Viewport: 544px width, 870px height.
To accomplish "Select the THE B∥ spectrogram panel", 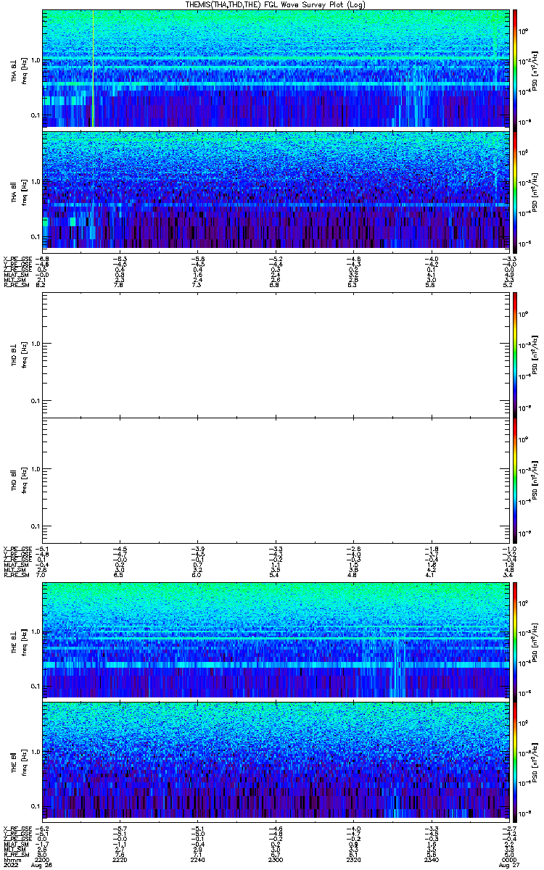I will (x=275, y=761).
